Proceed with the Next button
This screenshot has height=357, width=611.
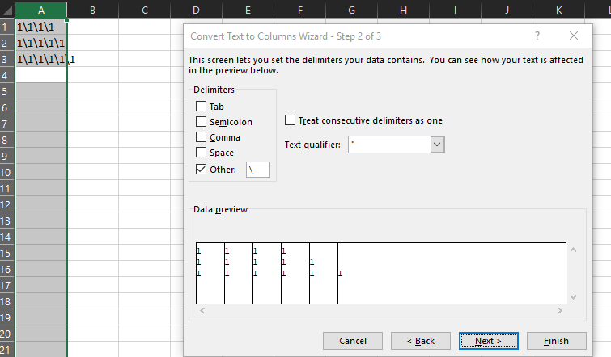pyautogui.click(x=488, y=341)
